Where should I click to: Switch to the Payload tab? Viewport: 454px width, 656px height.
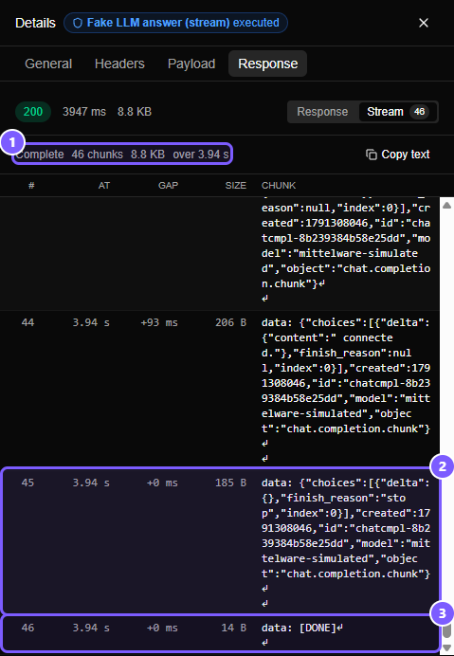pos(191,64)
